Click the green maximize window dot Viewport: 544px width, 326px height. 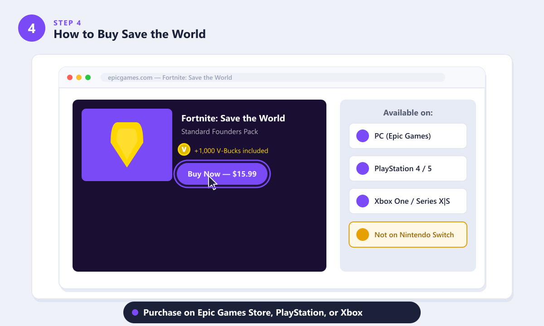[x=88, y=77]
